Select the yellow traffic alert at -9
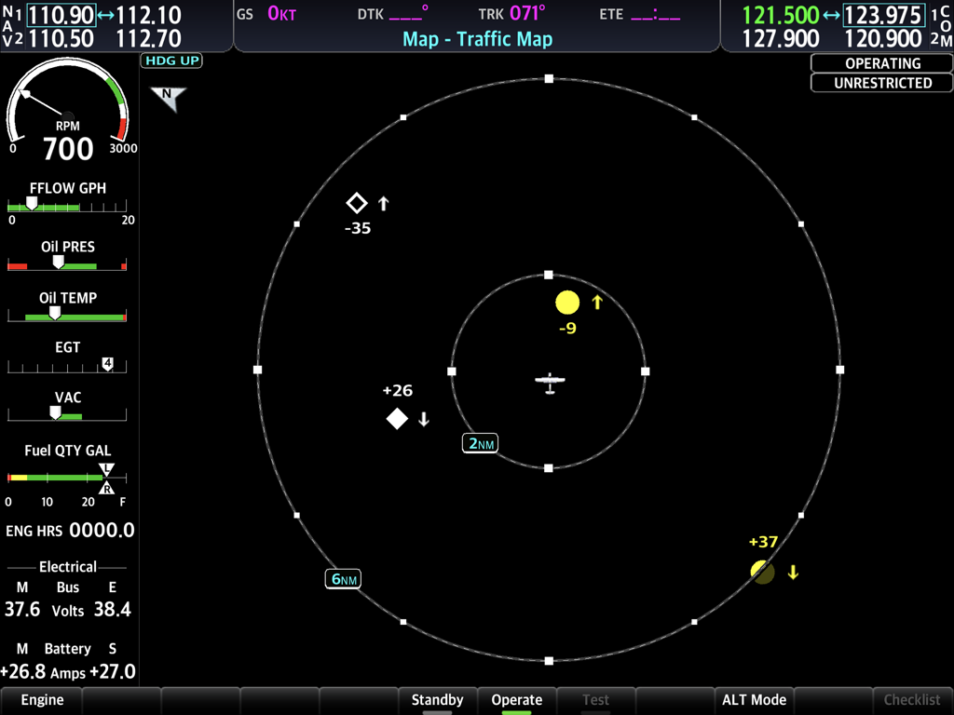Image resolution: width=954 pixels, height=715 pixels. pos(568,302)
